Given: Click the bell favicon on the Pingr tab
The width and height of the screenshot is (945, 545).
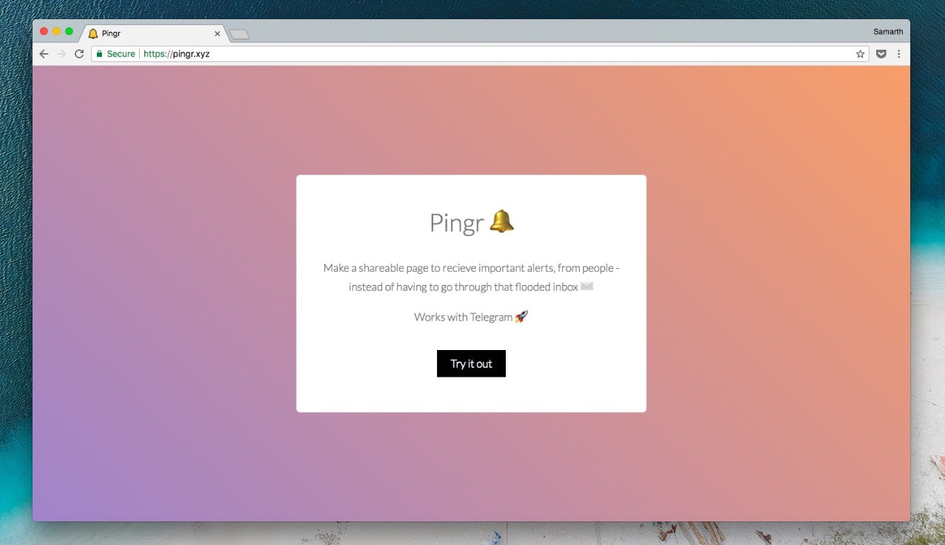Looking at the screenshot, I should coord(92,33).
